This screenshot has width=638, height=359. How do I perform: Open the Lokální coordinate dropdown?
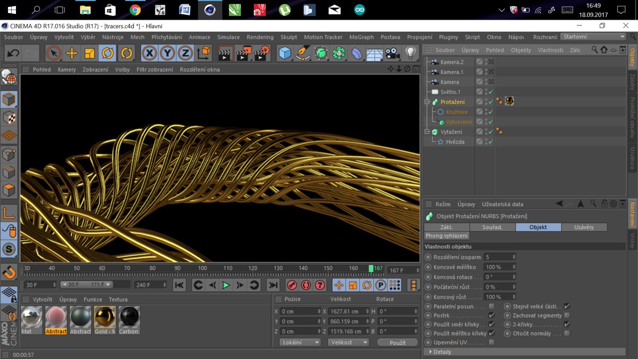(x=300, y=343)
